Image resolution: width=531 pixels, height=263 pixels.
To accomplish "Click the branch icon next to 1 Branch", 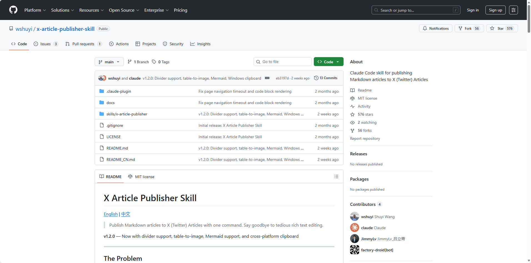I will (x=130, y=62).
